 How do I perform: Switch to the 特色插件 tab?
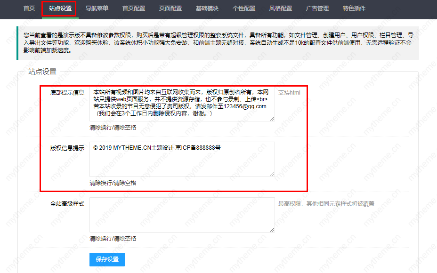click(354, 8)
